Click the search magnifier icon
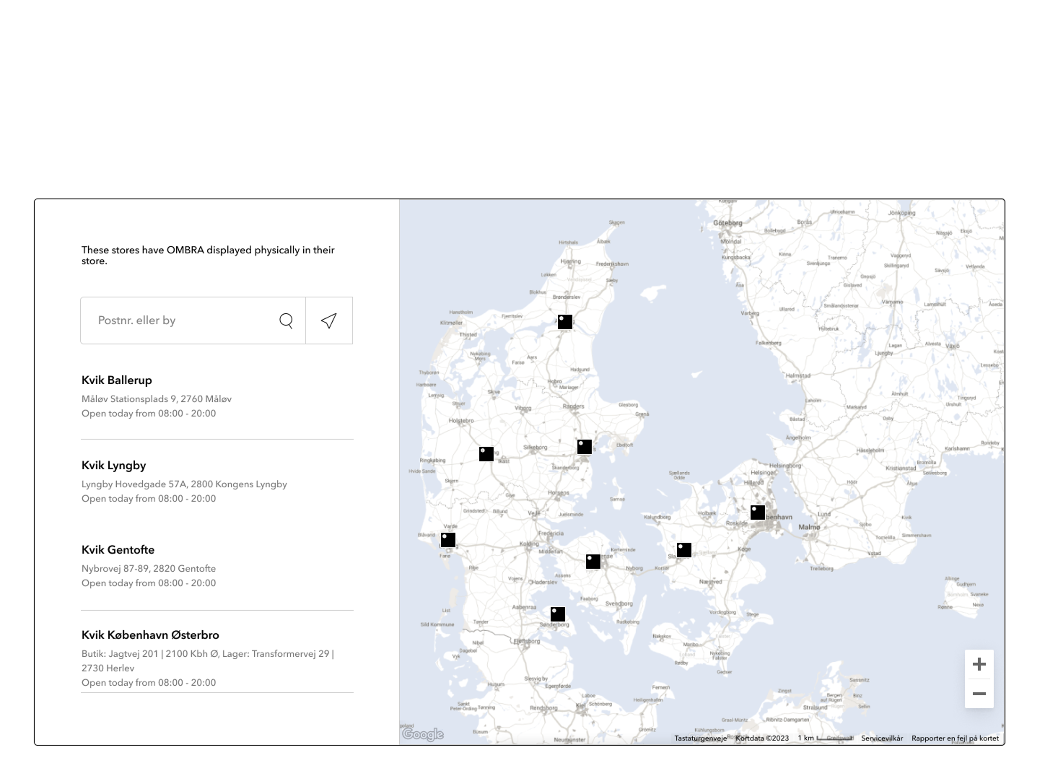The height and width of the screenshot is (776, 1039). [285, 321]
